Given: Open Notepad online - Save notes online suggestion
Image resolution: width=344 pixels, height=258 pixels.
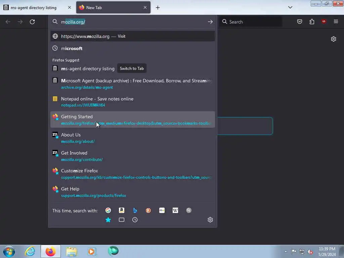Looking at the screenshot, I should 133,102.
